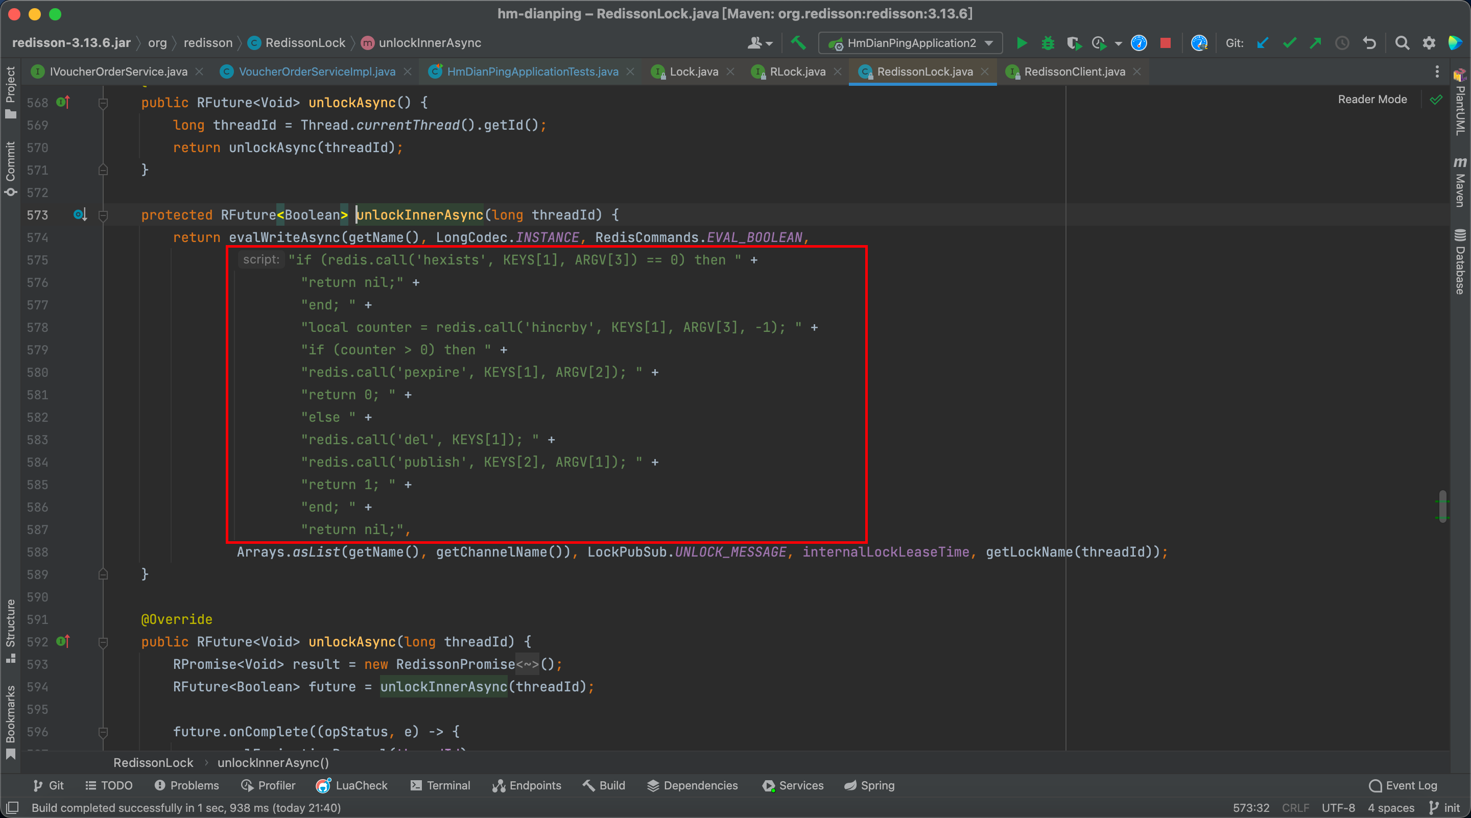Click the colorful plugin icon at far right
Image resolution: width=1471 pixels, height=818 pixels.
1455,43
